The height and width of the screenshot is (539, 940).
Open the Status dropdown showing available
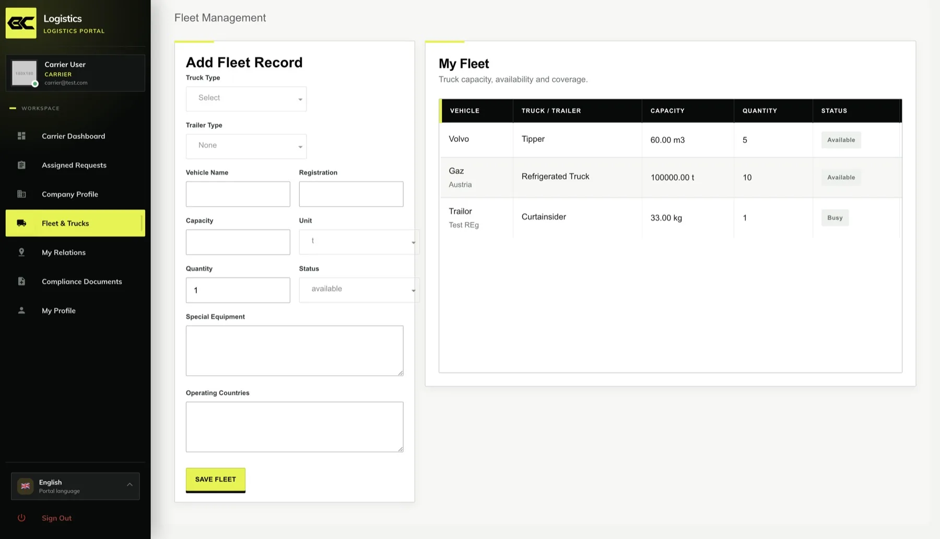(x=359, y=290)
